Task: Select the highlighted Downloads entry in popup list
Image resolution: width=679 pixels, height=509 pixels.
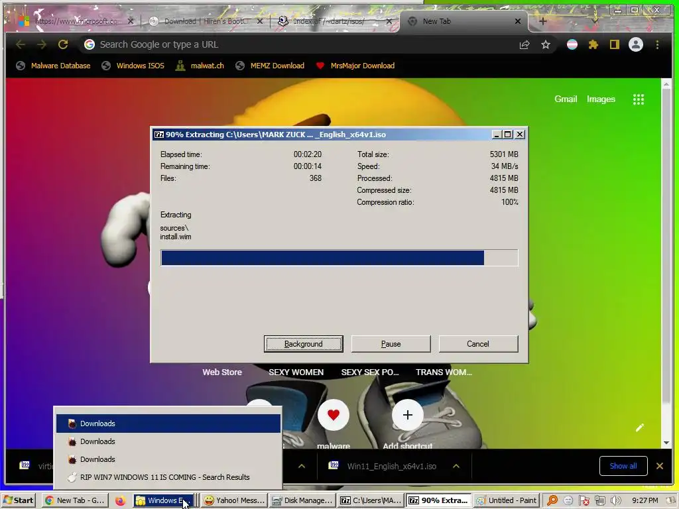Action: pos(168,424)
